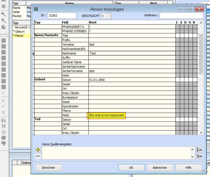The image size is (210, 177).
Task: Click the Präfix field value cell
Action: (x=132, y=40)
